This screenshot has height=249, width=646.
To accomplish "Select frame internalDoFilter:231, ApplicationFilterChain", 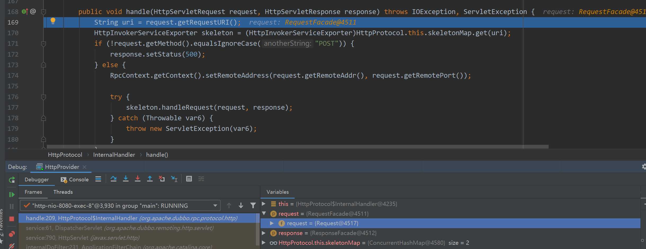I will (137, 246).
